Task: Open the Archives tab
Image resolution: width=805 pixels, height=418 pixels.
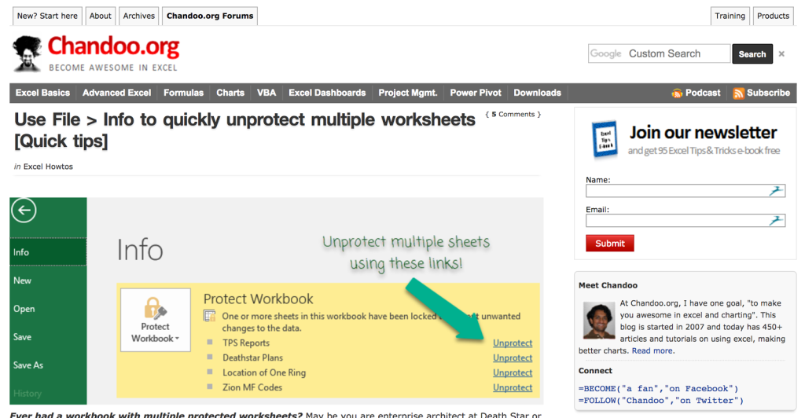Action: [x=138, y=16]
